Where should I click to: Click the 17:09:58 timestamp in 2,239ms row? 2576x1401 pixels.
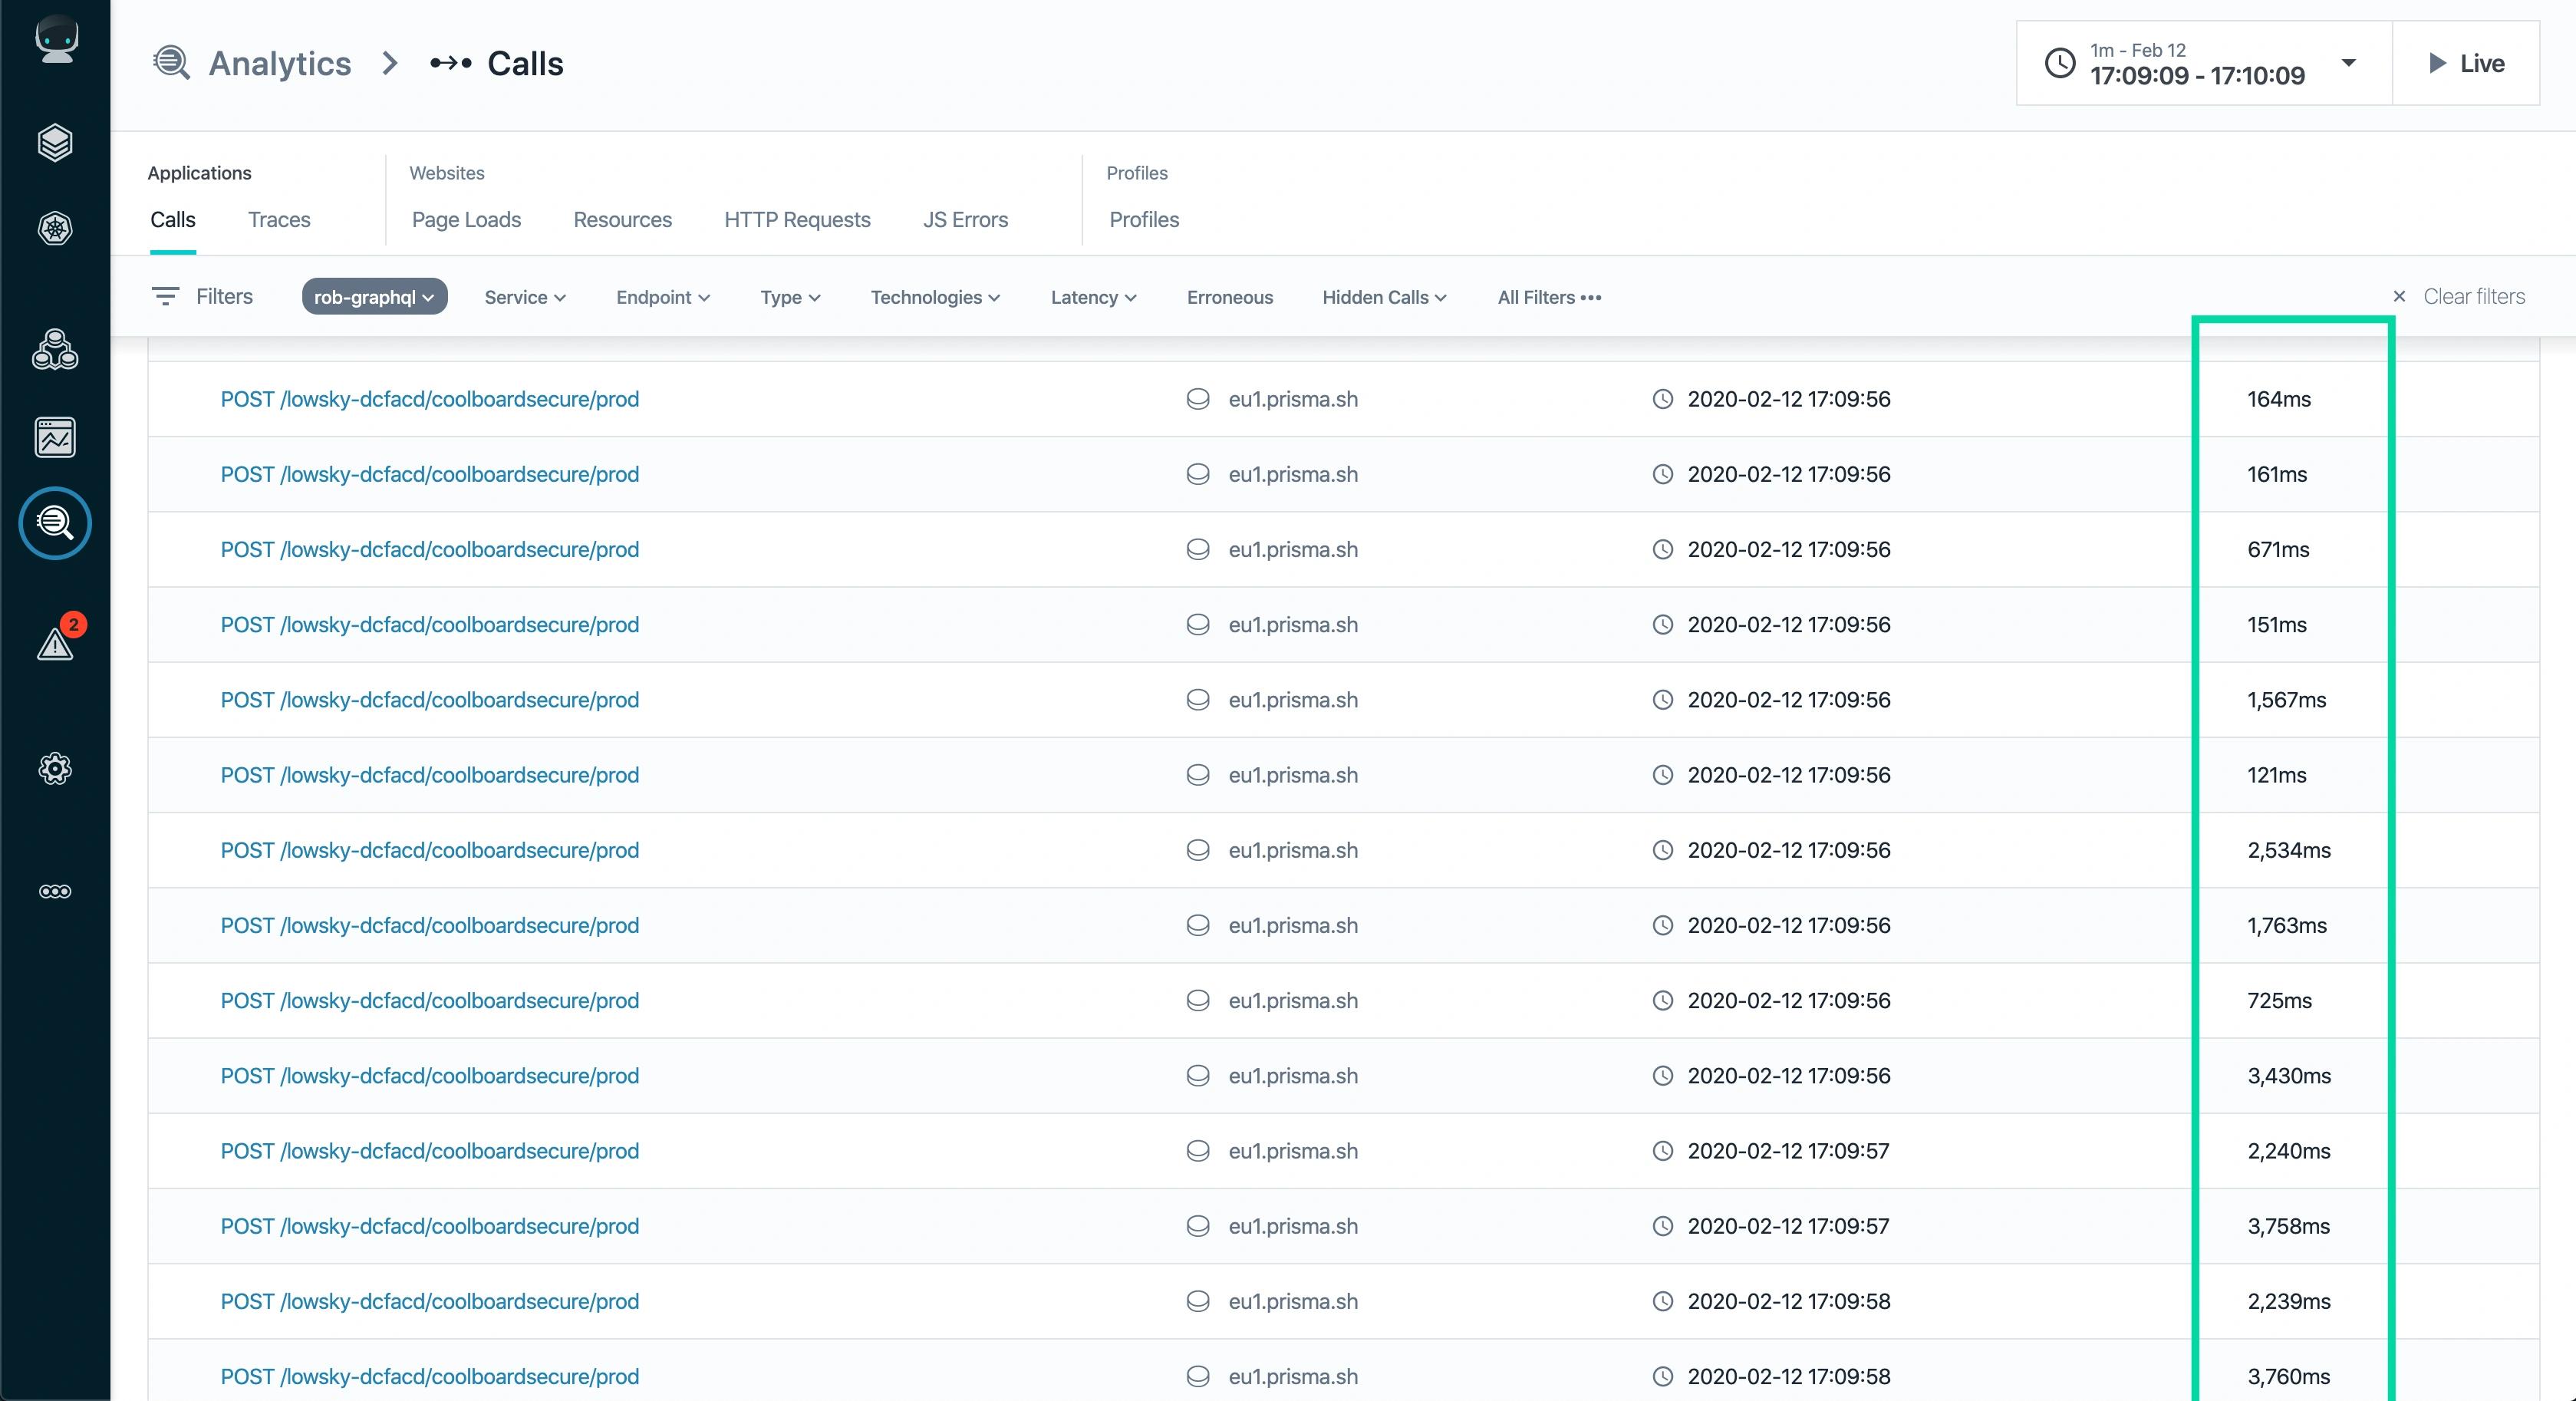tap(1789, 1301)
